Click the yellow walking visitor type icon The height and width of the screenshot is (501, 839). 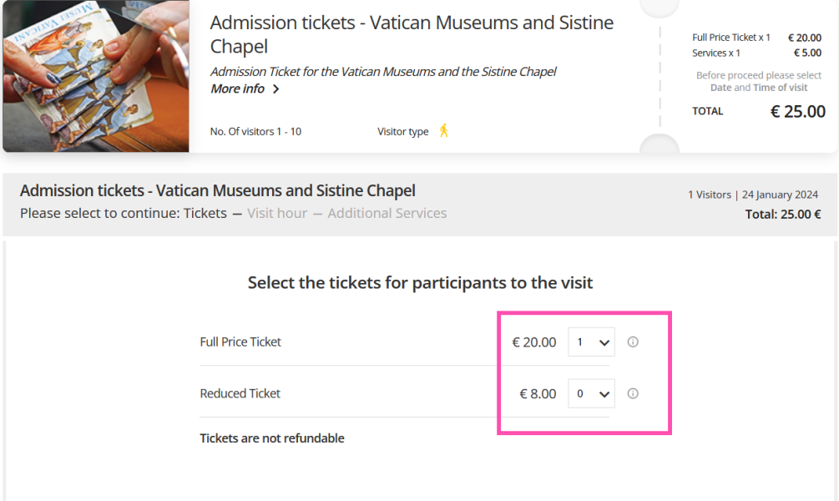(444, 130)
